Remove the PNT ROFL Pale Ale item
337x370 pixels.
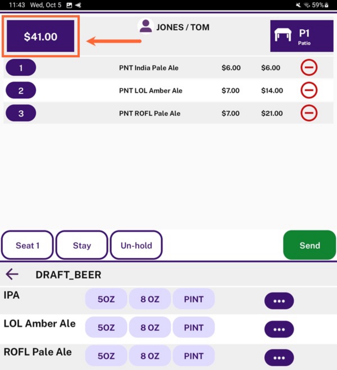point(309,113)
